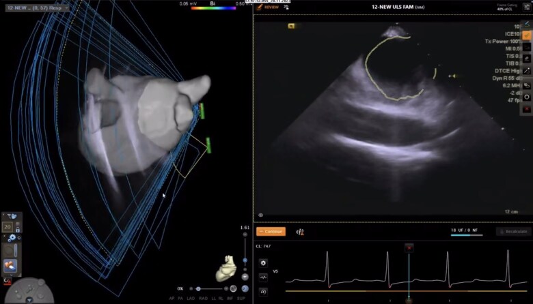533x304 pixels.
Task: Click the orange Continue button
Action: (x=271, y=232)
